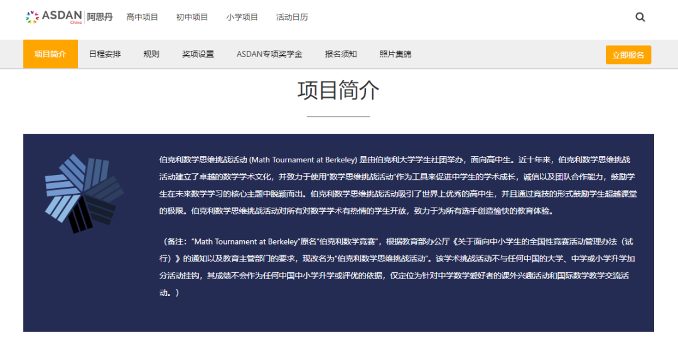
Task: Click the Berkeley math tournament star logo
Action: 84,193
